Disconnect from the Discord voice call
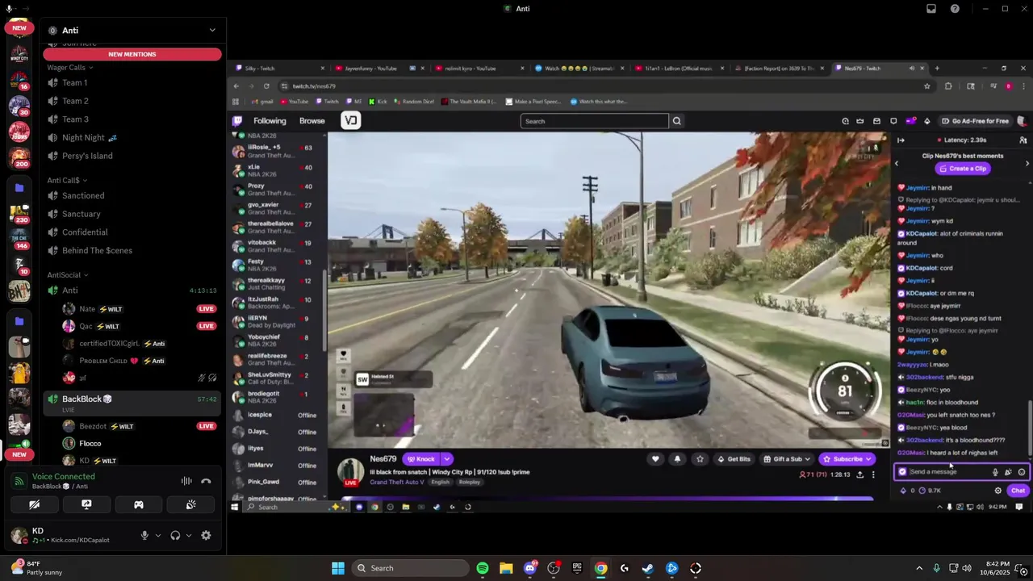1033x581 pixels. coord(206,481)
